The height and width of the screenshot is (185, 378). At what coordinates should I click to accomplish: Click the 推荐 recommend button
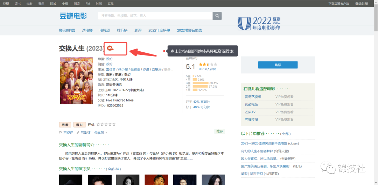[219, 131]
